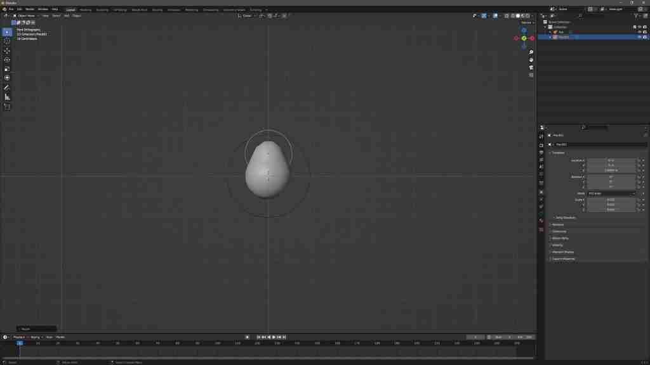The width and height of the screenshot is (650, 365).
Task: Click the Scale X value slider field
Action: pos(611,200)
